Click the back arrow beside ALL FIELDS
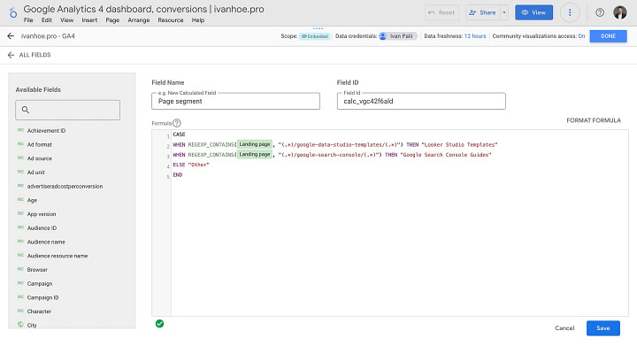The image size is (637, 346). [x=11, y=55]
